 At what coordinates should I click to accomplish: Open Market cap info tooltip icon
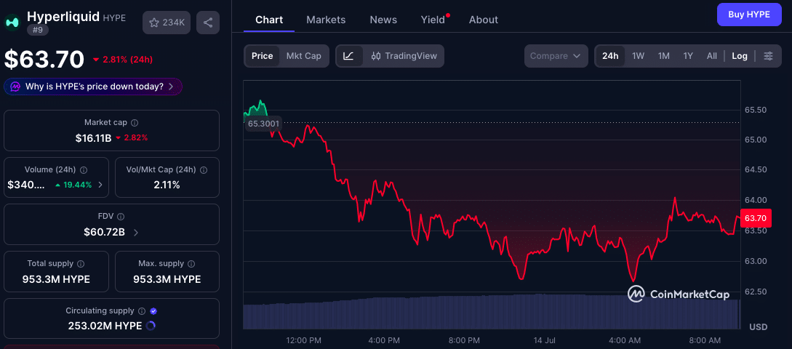tap(135, 123)
